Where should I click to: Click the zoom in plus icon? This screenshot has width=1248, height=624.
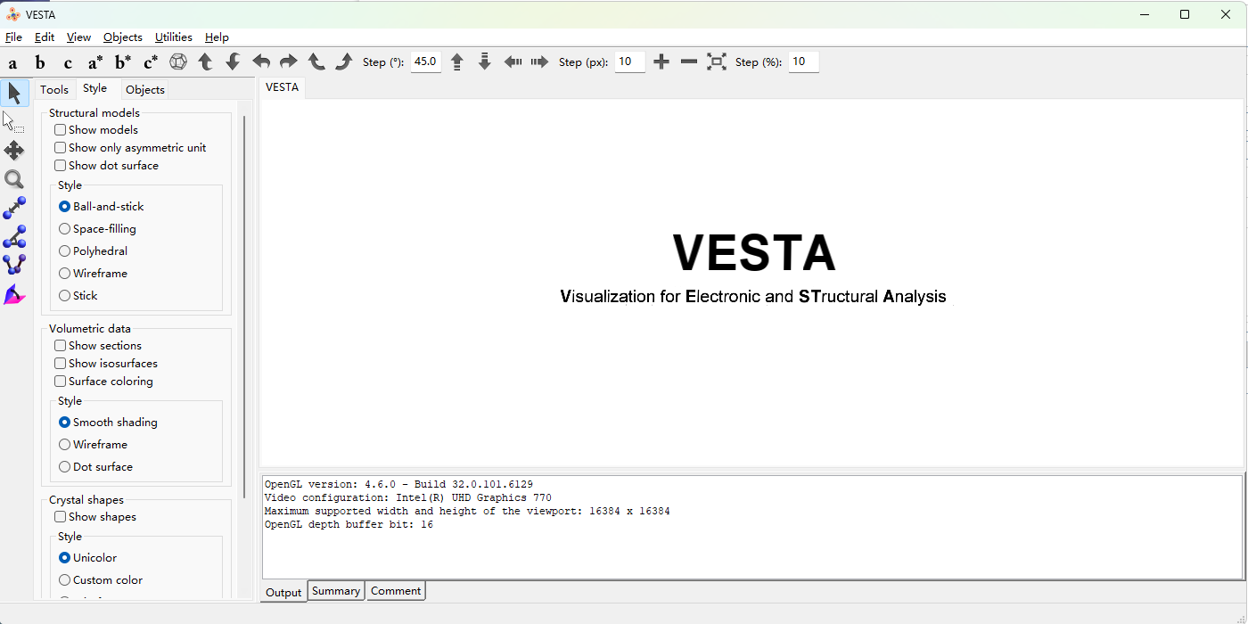661,62
